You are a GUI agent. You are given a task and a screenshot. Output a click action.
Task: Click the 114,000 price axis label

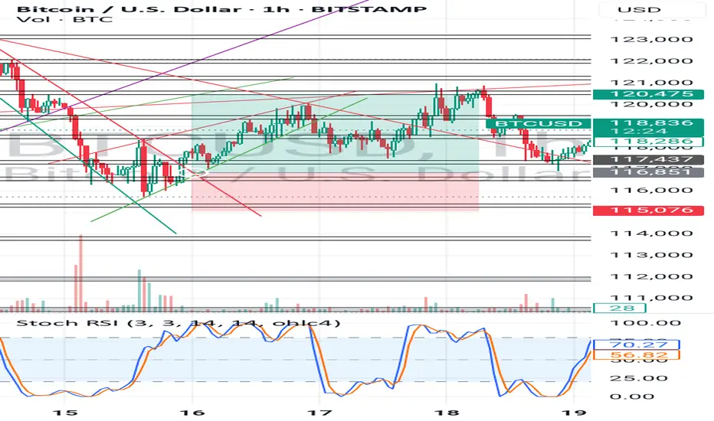(651, 233)
